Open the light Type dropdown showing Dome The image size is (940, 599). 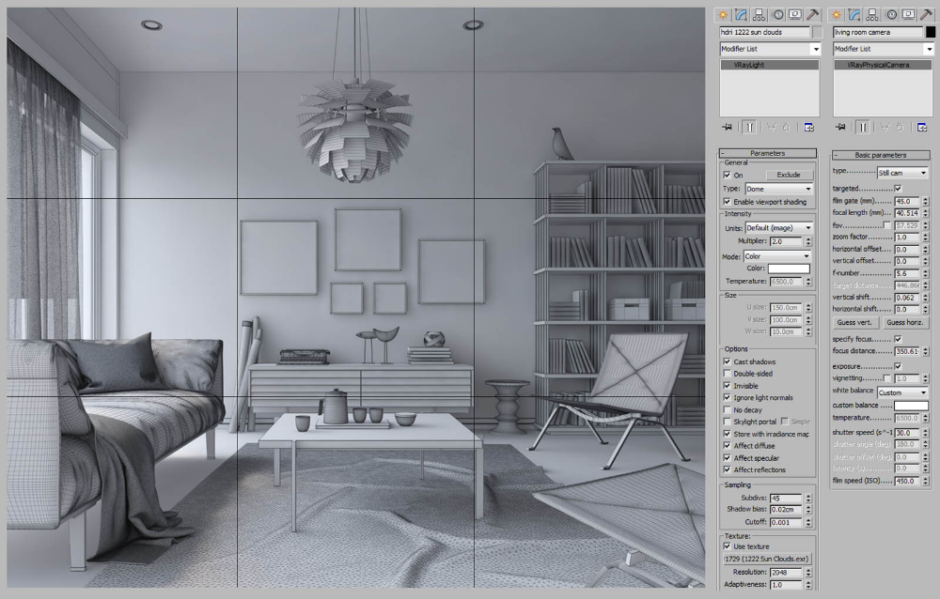778,189
